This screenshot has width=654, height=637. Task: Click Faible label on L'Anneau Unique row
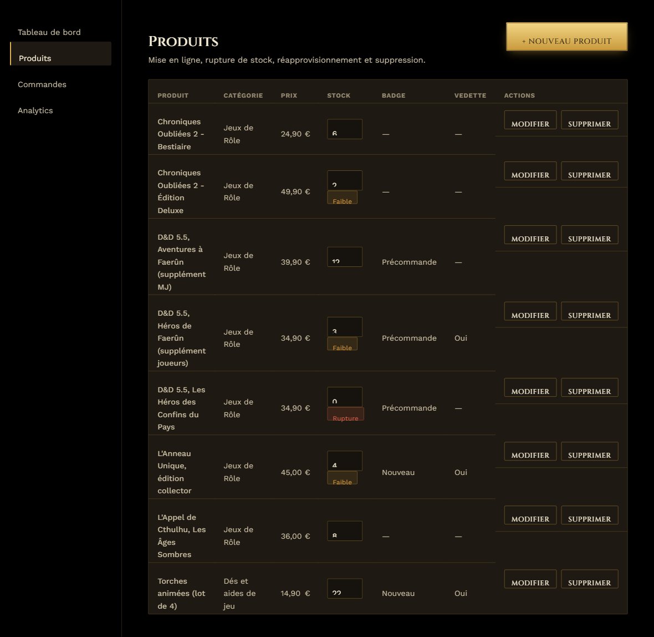point(342,478)
